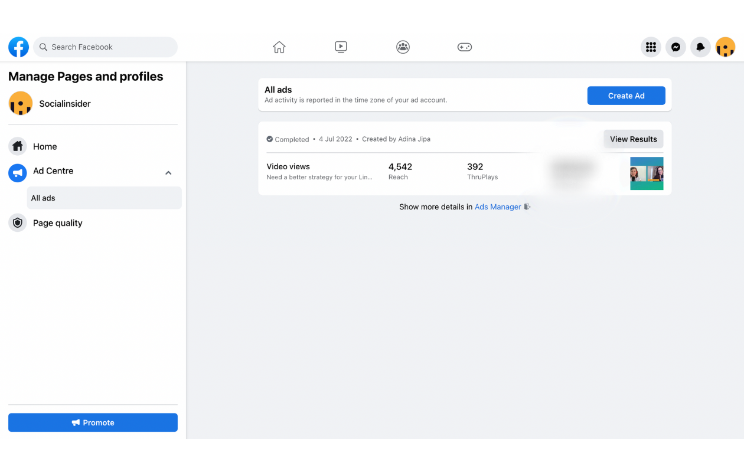Select All ads in the sidebar
The height and width of the screenshot is (472, 744).
[x=104, y=198]
